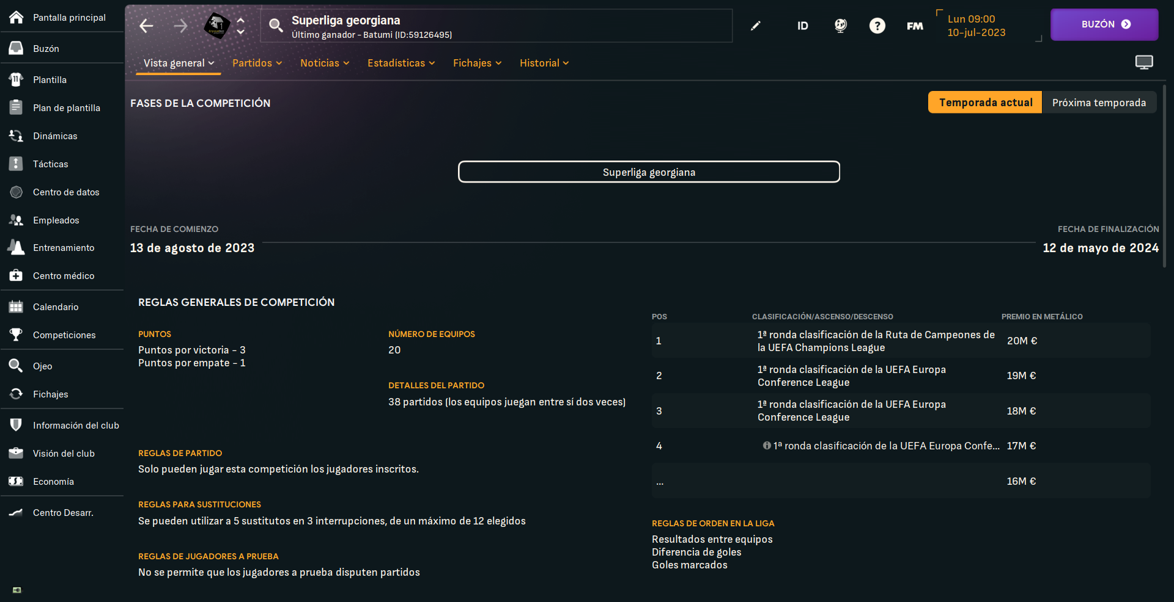
Task: Click start date 13 de agosto de 2023
Action: tap(192, 248)
